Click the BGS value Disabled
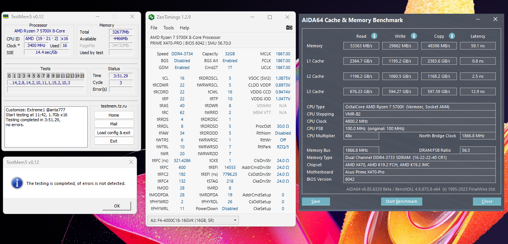The image size is (508, 244). point(182,61)
